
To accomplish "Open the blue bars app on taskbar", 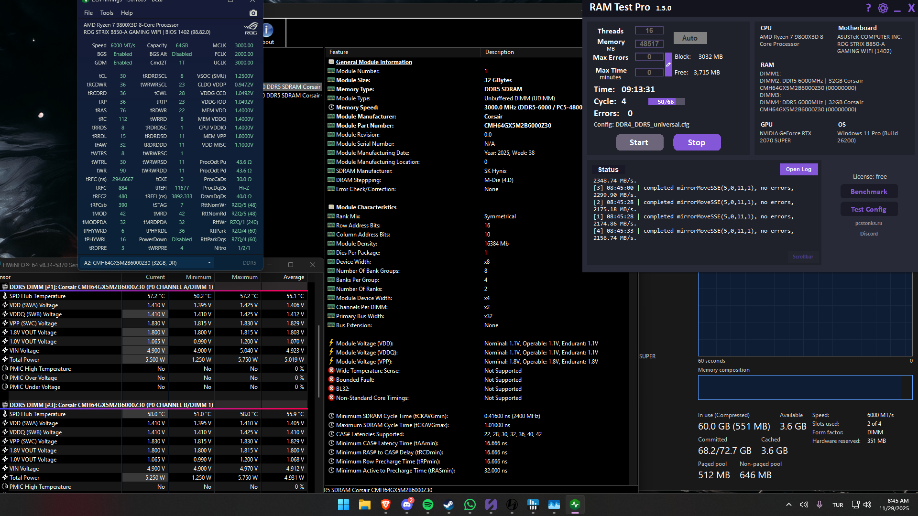I will 533,505.
